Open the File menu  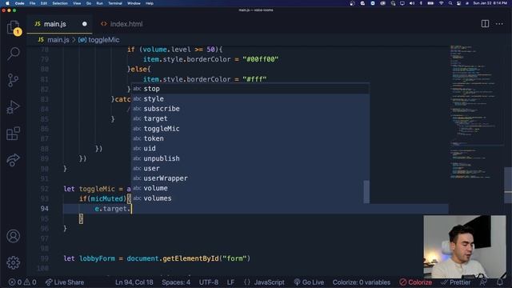[32, 3]
